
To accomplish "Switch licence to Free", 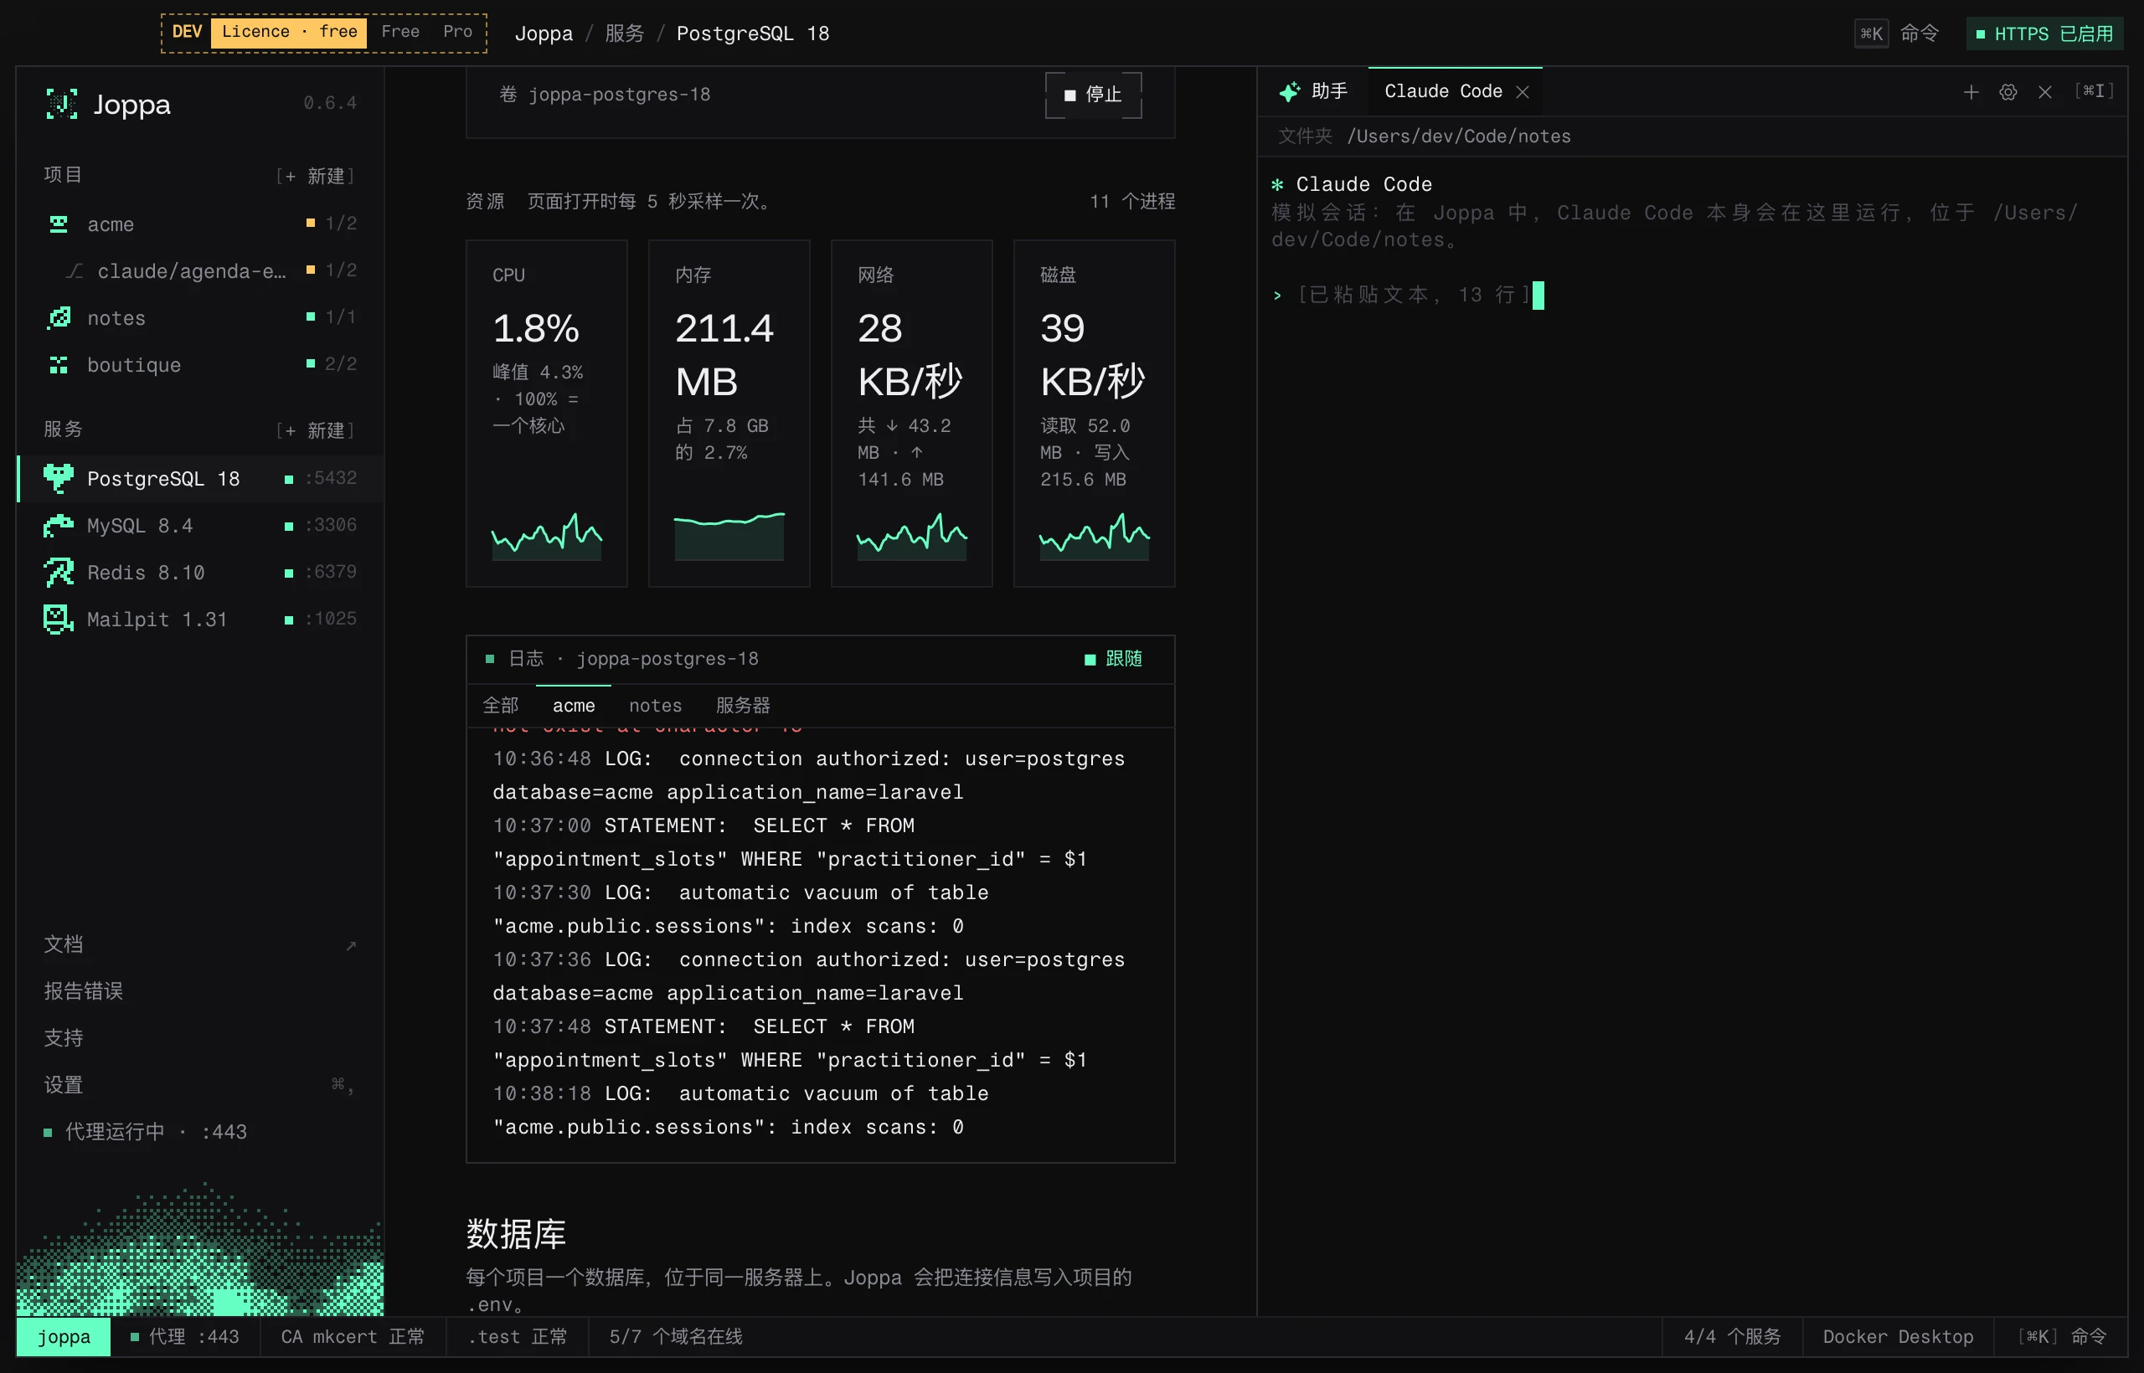I will (x=400, y=32).
